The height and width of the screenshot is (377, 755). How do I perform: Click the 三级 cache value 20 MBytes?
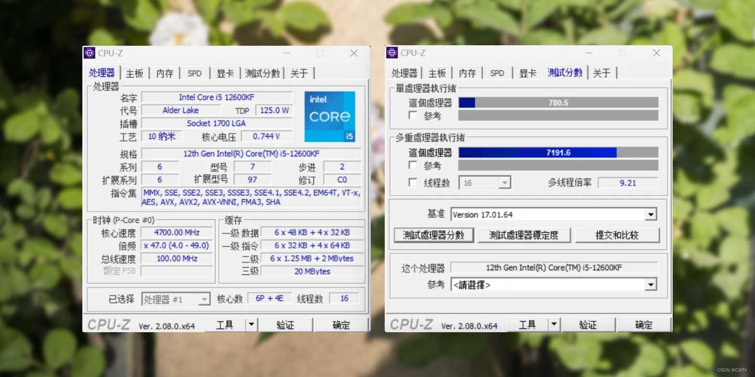pos(312,272)
